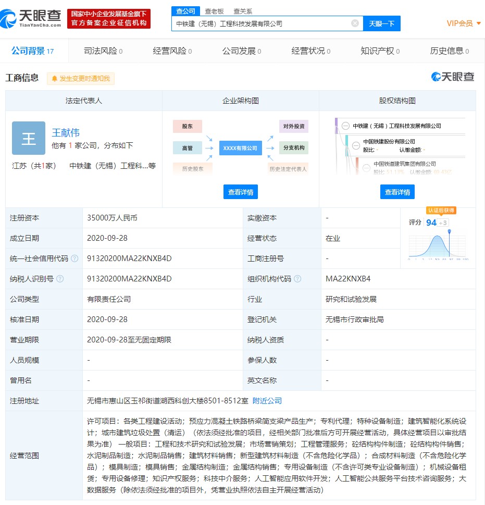Screen dimensions: 485x505
Task: Click 历史股东 box in structure diagram
Action: pyautogui.click(x=192, y=169)
